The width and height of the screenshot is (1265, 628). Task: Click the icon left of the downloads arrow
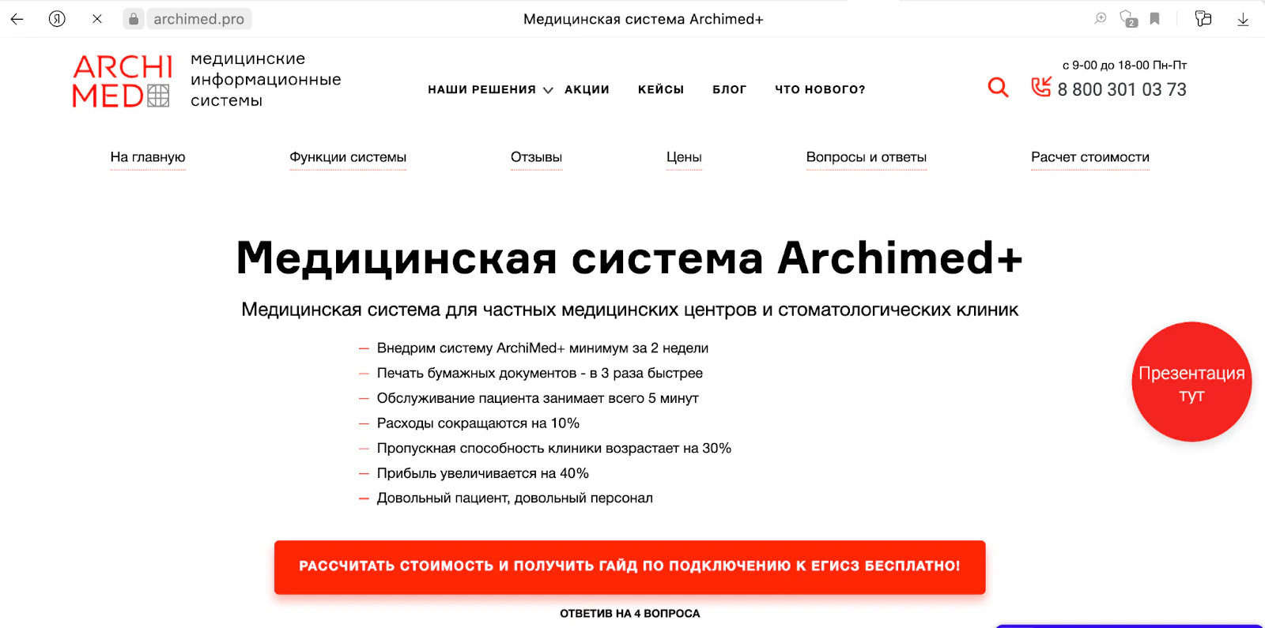click(1203, 19)
